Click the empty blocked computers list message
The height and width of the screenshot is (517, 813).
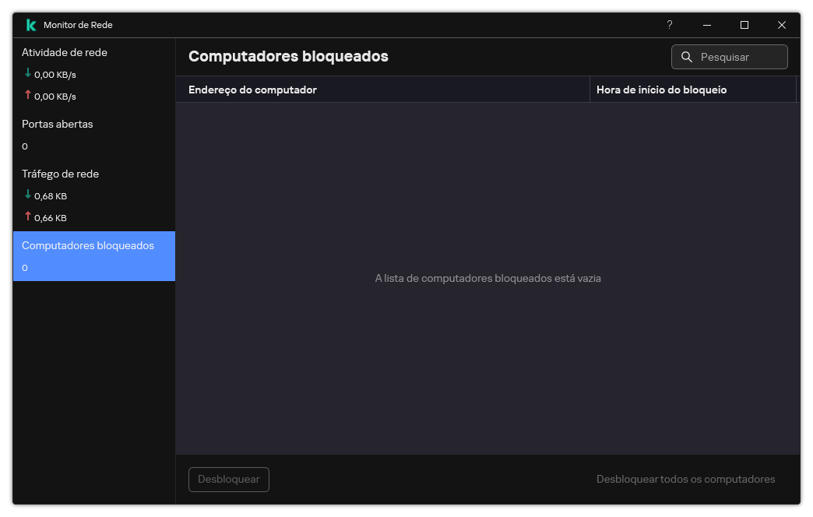pyautogui.click(x=488, y=278)
